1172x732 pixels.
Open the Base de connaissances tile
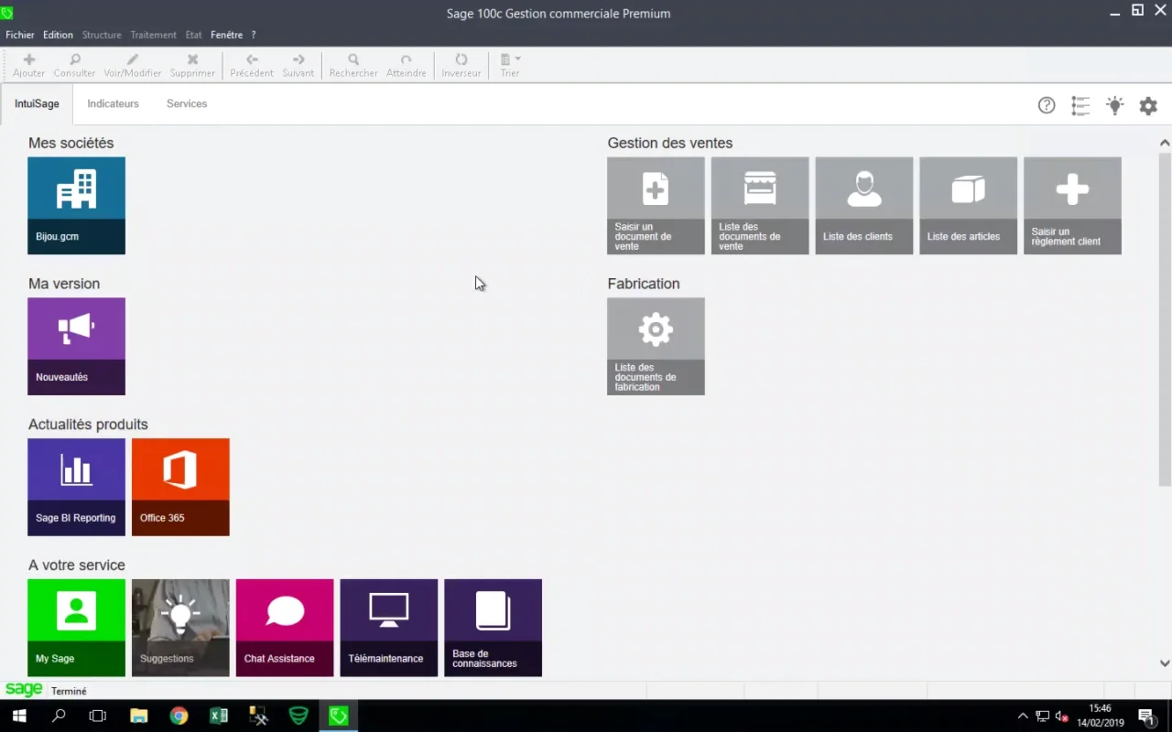(494, 629)
